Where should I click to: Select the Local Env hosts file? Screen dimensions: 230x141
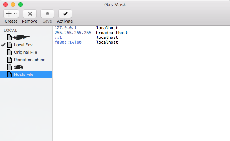pyautogui.click(x=26, y=45)
